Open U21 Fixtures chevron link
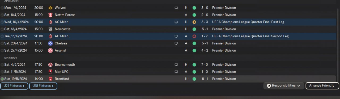This screenshot has height=99, width=340. 14,86
